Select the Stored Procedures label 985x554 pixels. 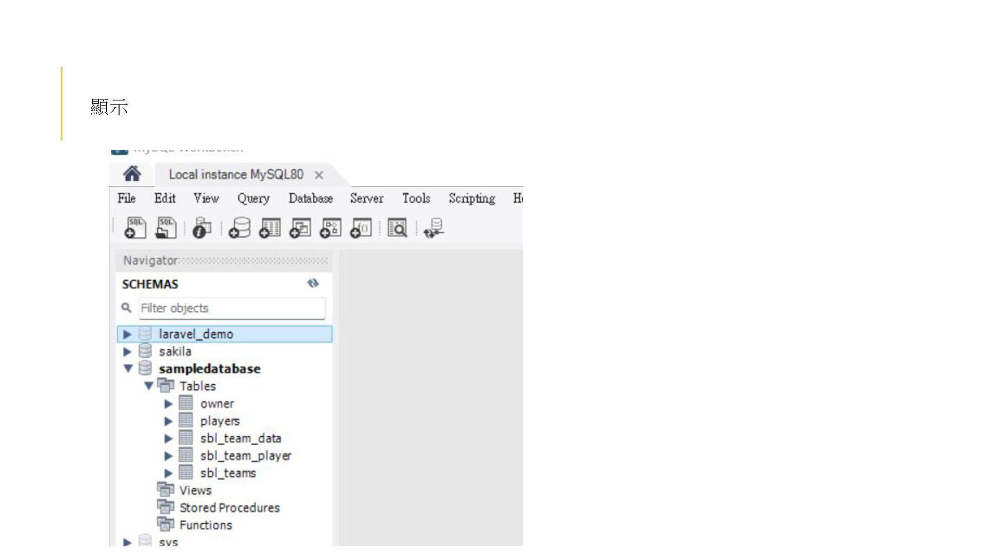[x=230, y=508]
